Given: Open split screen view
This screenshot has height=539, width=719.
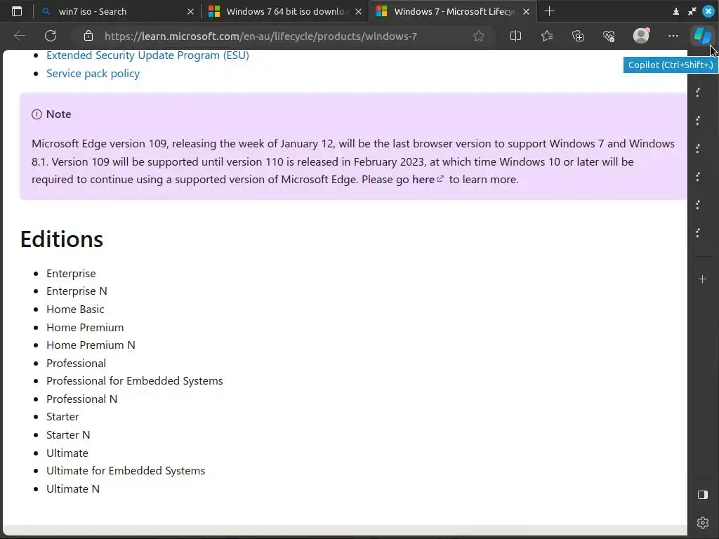Looking at the screenshot, I should (x=515, y=36).
